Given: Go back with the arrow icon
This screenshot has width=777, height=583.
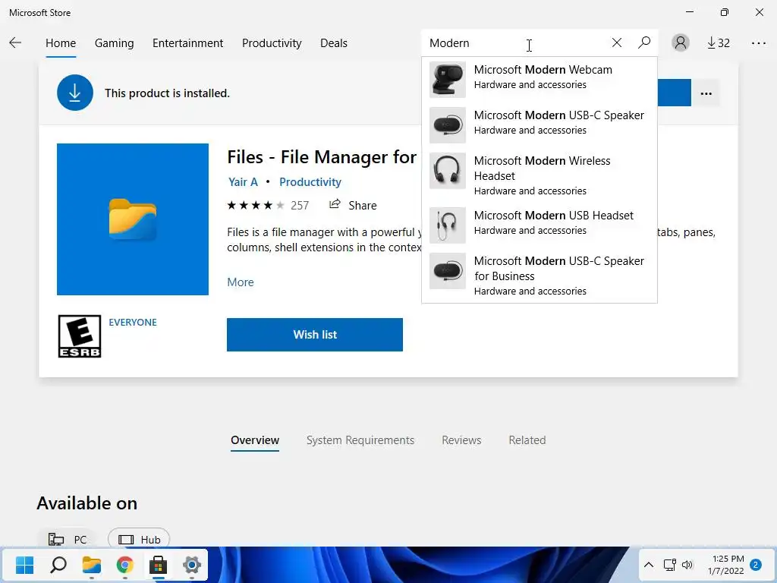Looking at the screenshot, I should click(x=15, y=43).
